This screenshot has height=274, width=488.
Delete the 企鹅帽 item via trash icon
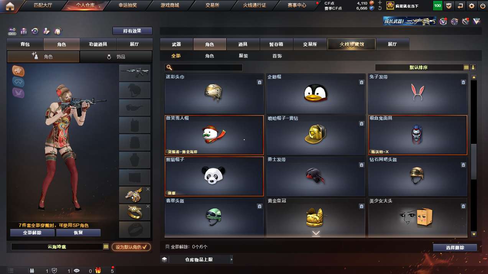click(361, 82)
